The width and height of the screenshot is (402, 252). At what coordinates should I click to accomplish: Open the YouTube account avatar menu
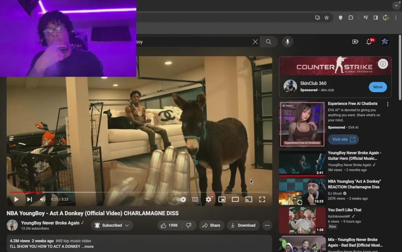385,42
